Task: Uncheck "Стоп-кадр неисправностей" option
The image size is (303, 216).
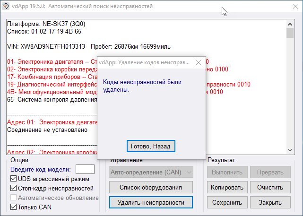Action: point(14,189)
